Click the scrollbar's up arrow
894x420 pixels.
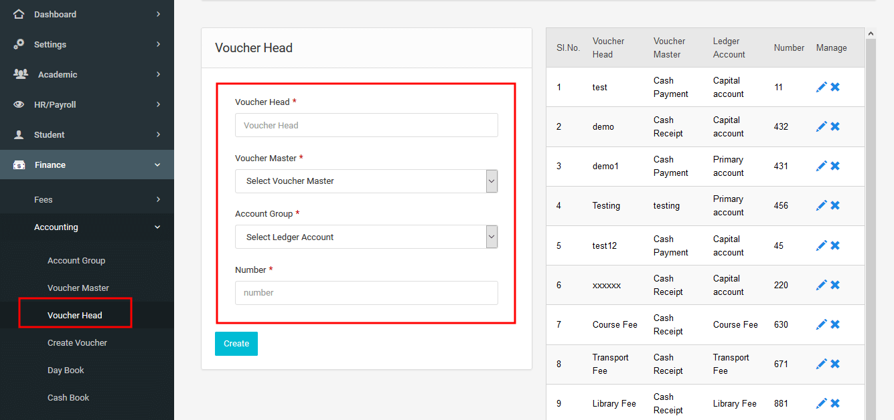(x=871, y=33)
